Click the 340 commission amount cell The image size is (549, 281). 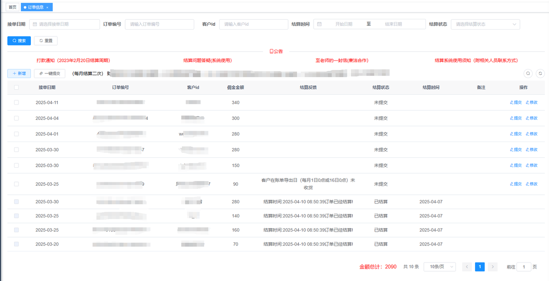pos(235,103)
